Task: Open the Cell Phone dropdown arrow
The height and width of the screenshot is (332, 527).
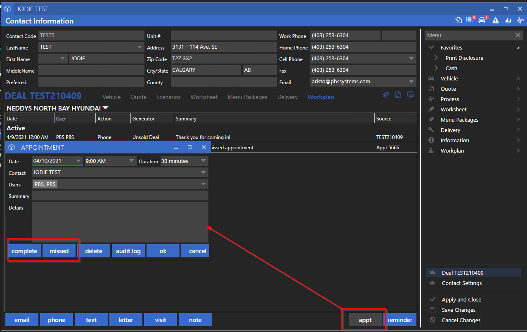Action: (x=411, y=59)
